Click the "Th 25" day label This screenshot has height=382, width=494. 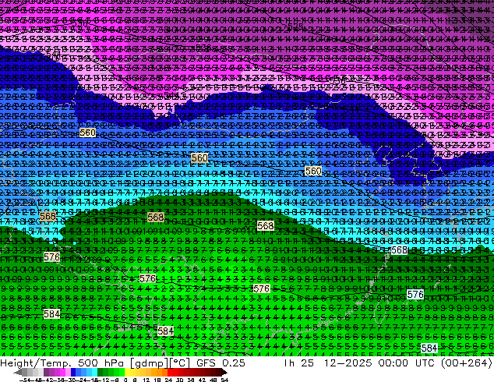(x=298, y=363)
